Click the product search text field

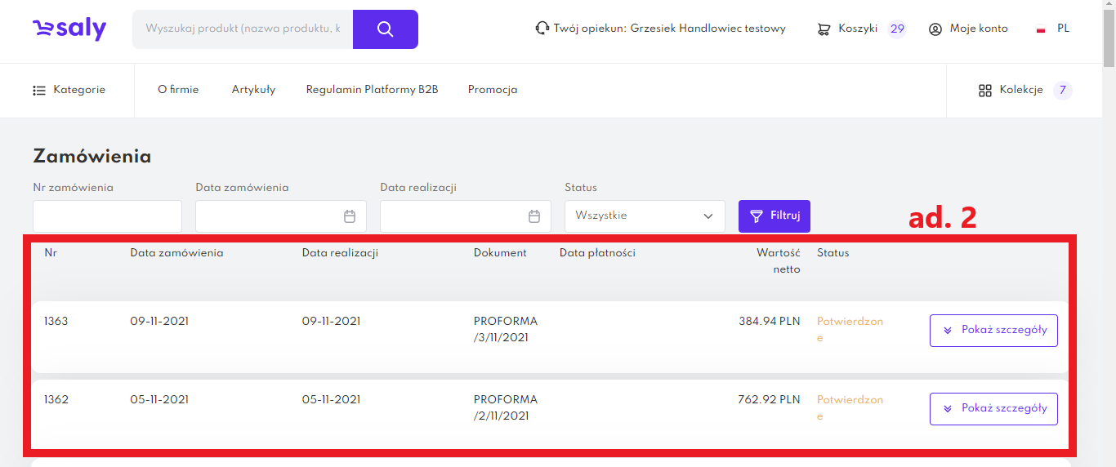click(243, 29)
